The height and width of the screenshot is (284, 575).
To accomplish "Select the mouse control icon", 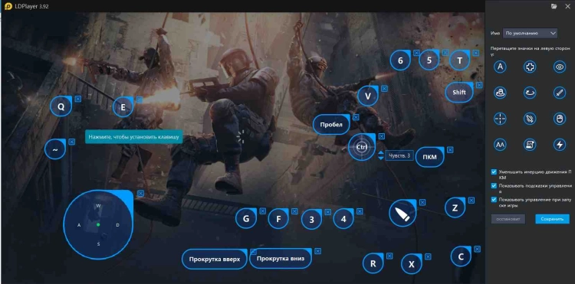I will pos(559,119).
